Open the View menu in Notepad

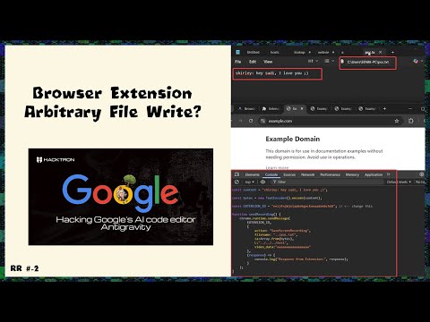pyautogui.click(x=268, y=62)
